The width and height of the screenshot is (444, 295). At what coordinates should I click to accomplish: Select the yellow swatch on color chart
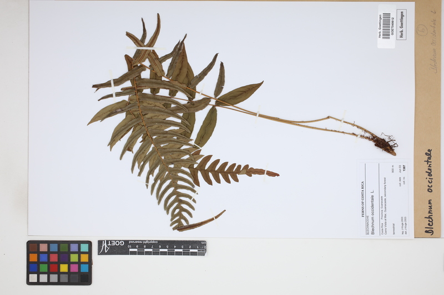[x=64, y=268]
